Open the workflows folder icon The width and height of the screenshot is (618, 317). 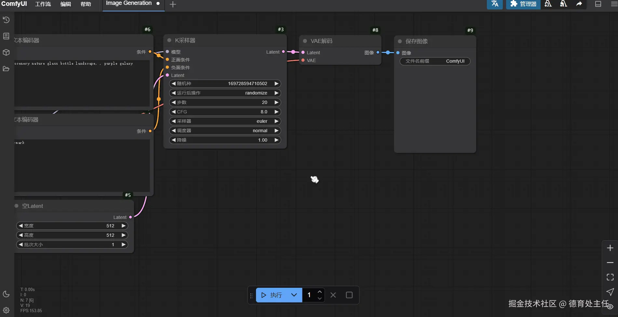pyautogui.click(x=6, y=69)
